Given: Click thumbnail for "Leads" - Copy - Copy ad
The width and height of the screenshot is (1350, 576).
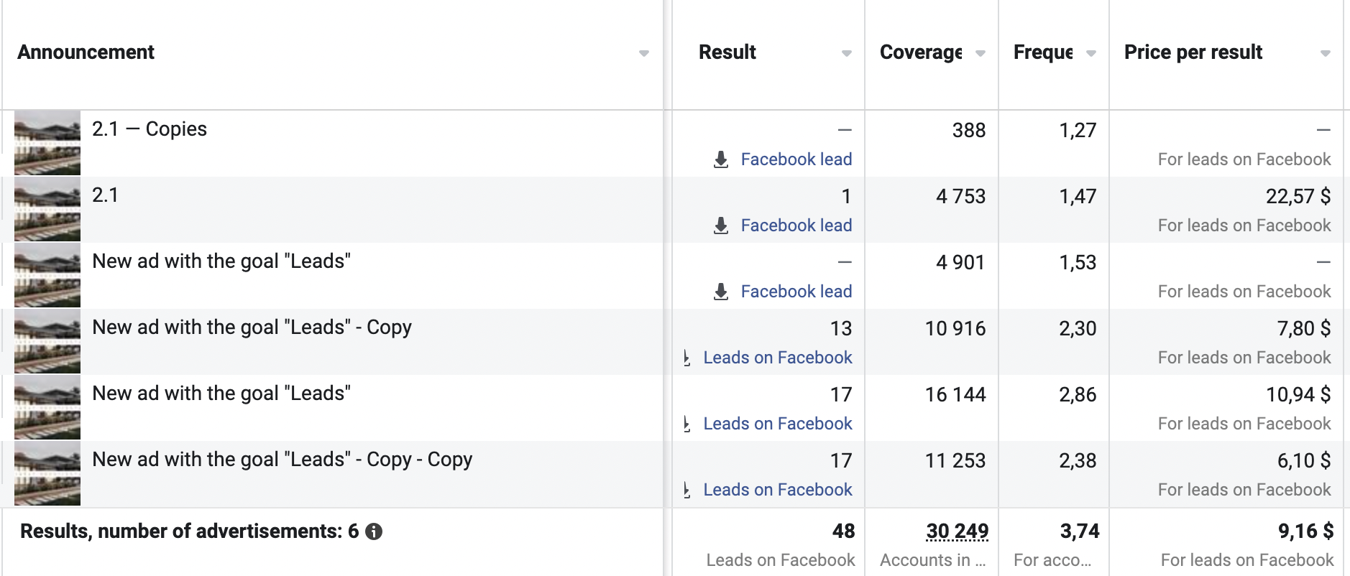Looking at the screenshot, I should point(47,473).
